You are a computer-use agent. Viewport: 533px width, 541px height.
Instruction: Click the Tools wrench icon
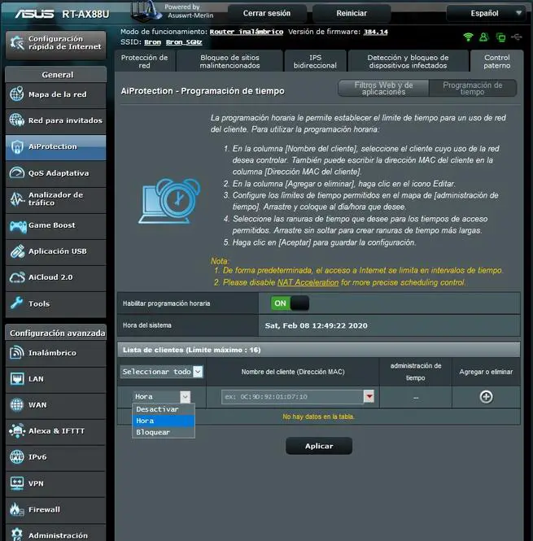(16, 303)
